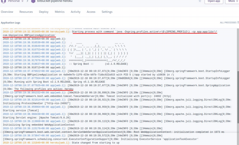Select the Metrics tab
Screen dimensions: 239x145
(60, 12)
